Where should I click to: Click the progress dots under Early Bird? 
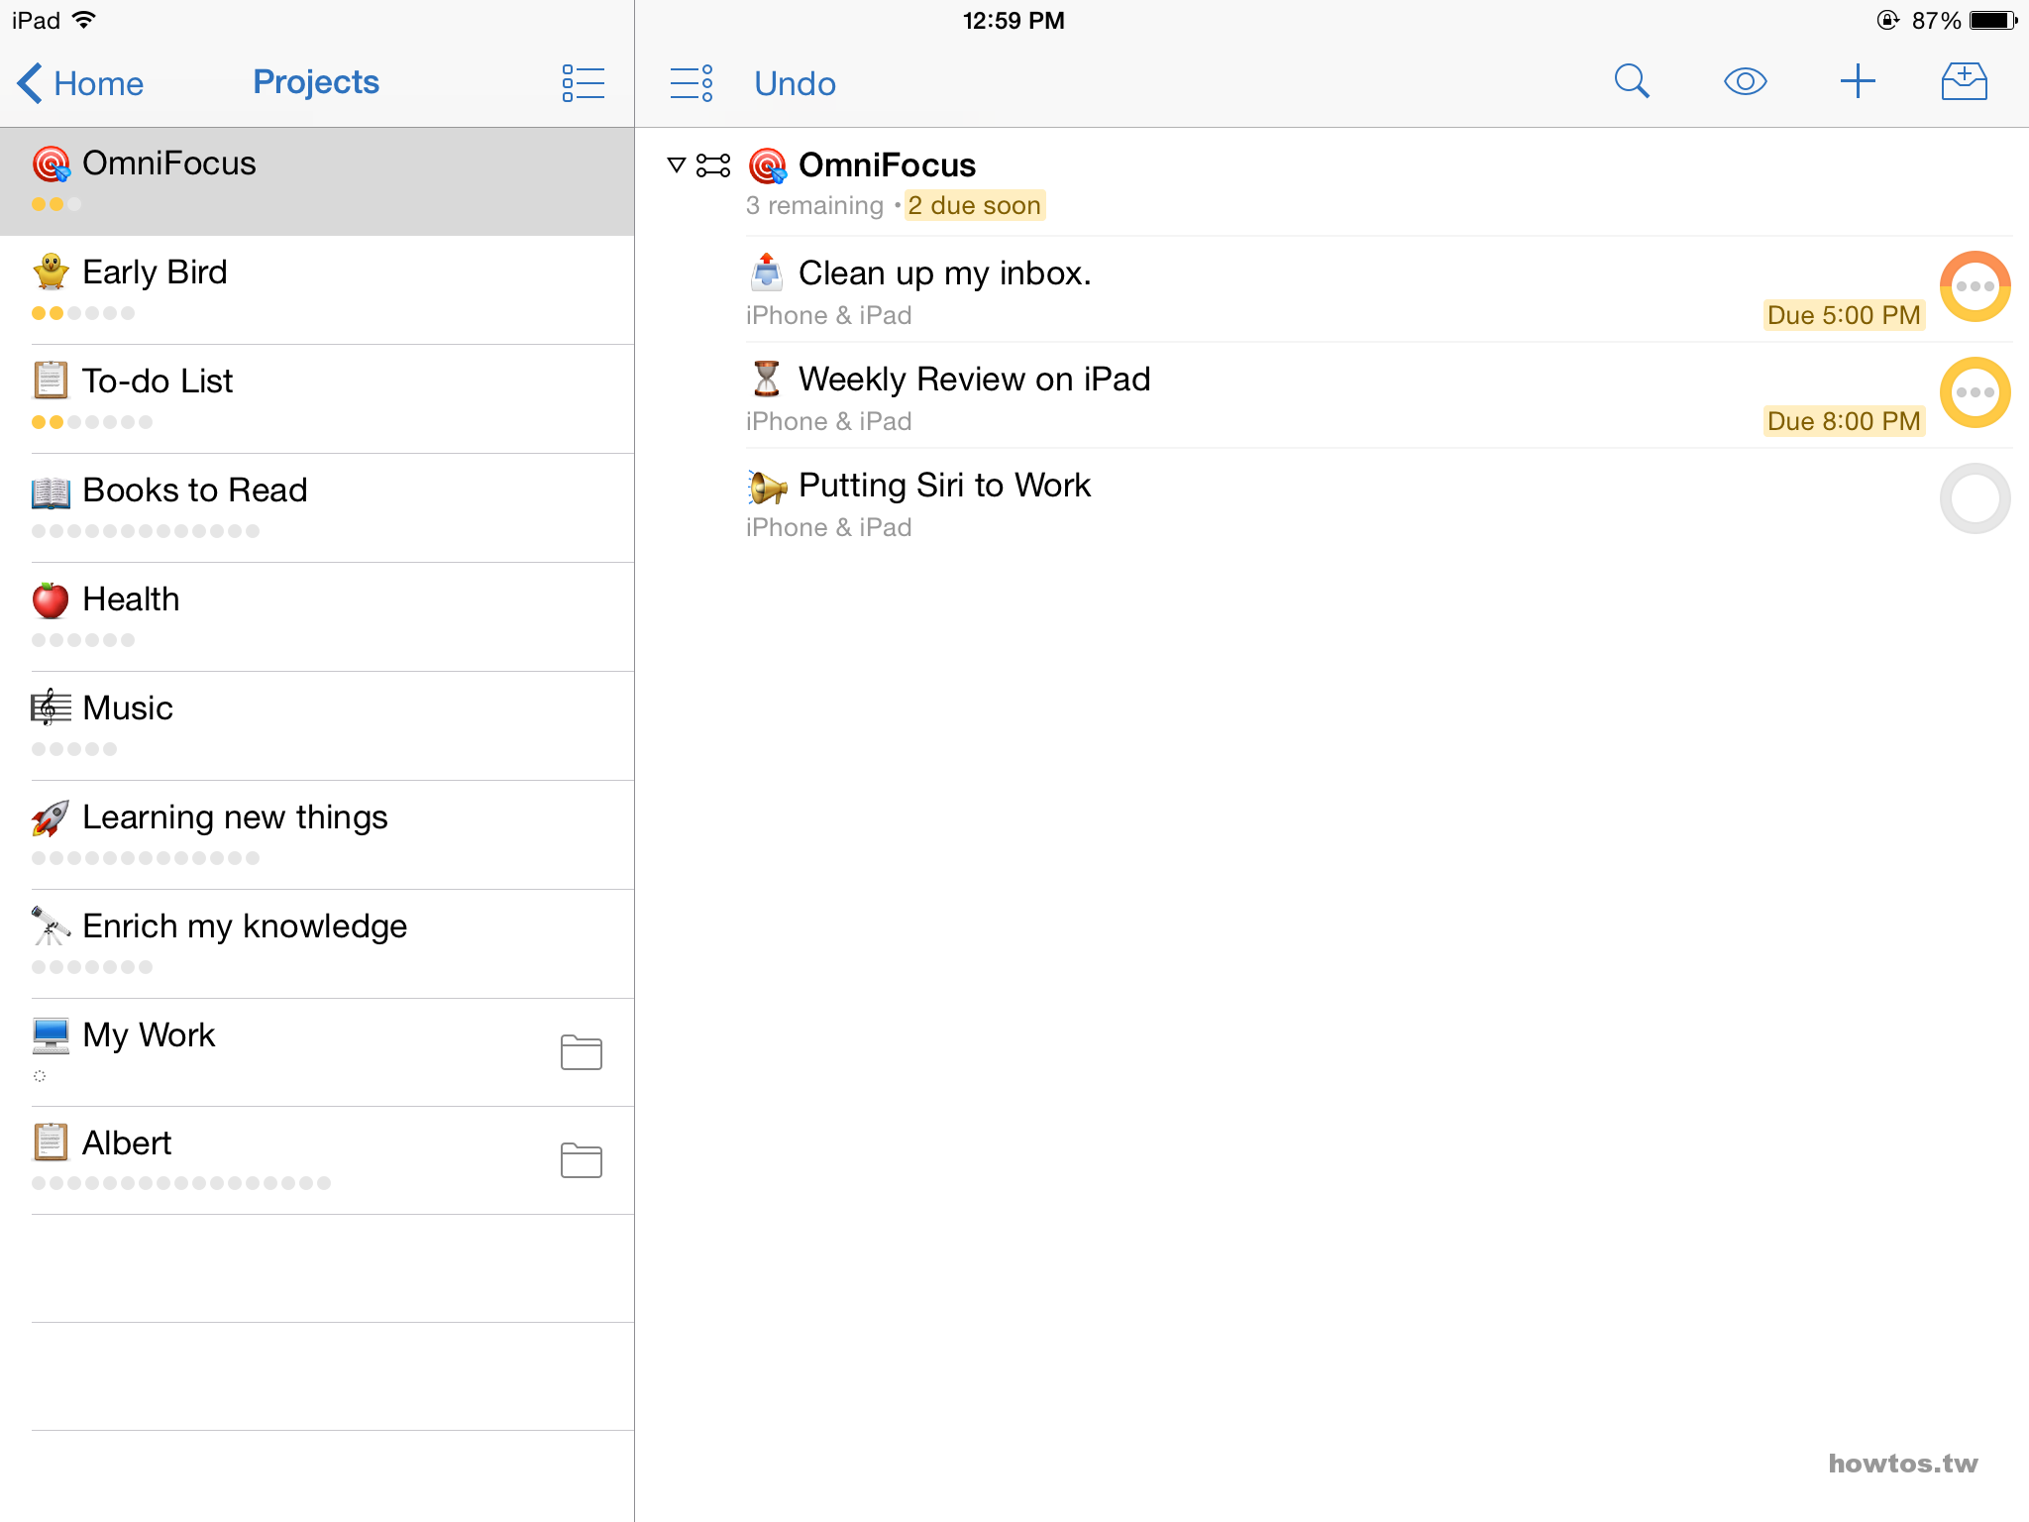click(83, 313)
